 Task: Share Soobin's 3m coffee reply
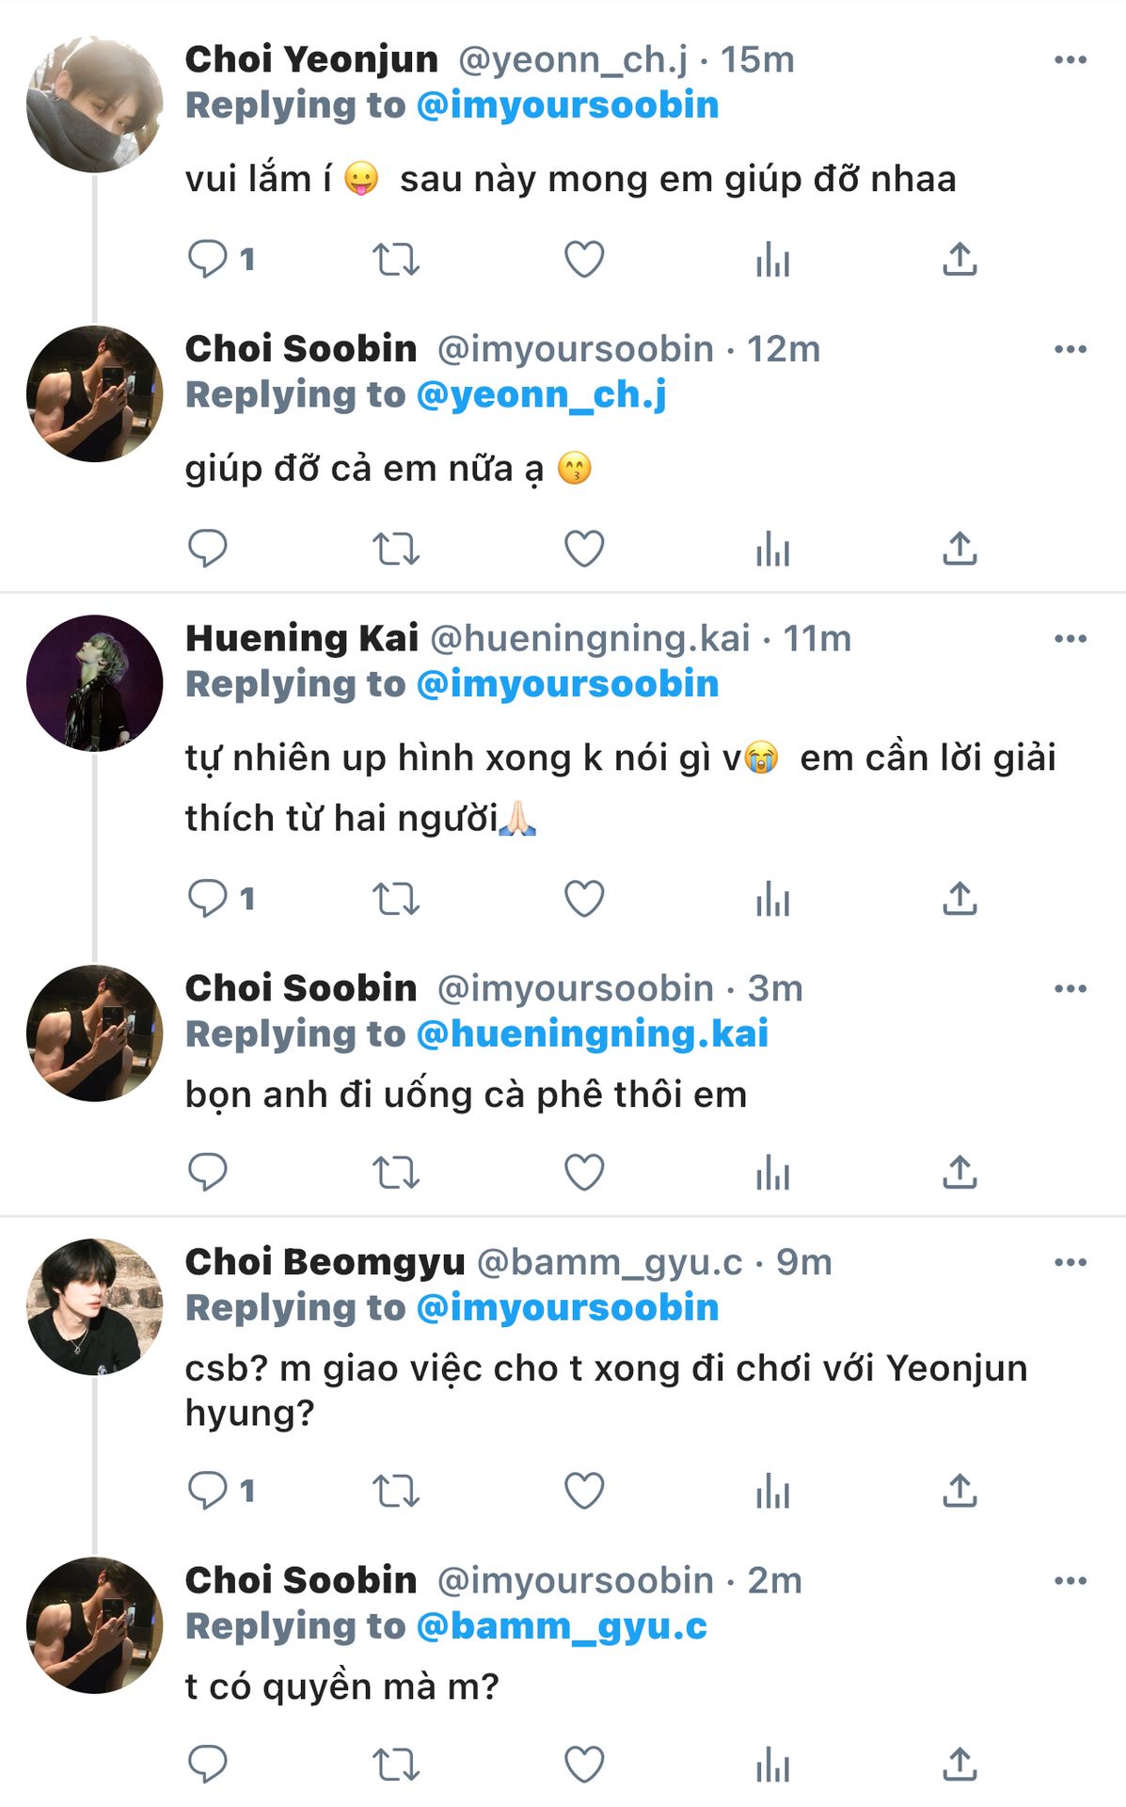click(959, 1173)
